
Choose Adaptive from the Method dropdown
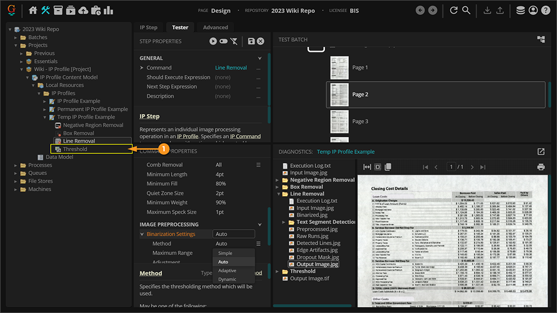point(227,271)
